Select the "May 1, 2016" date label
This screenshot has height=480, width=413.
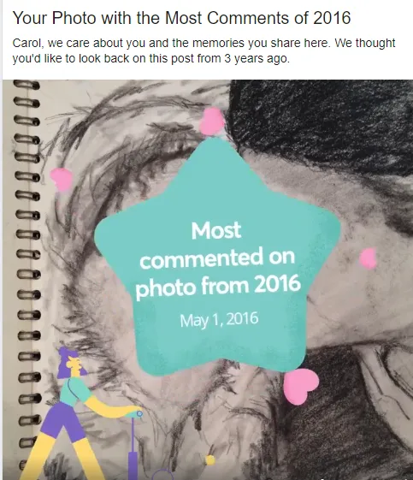pos(219,320)
